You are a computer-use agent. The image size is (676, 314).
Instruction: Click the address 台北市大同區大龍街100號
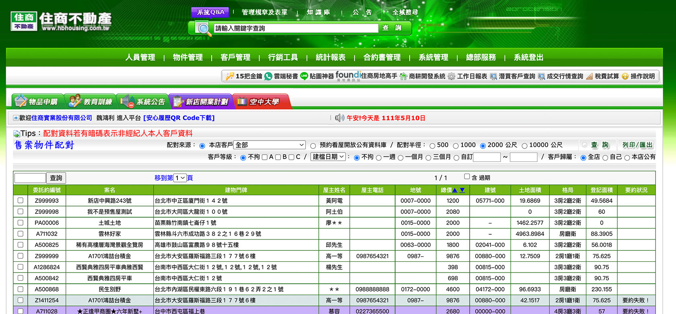coord(191,212)
